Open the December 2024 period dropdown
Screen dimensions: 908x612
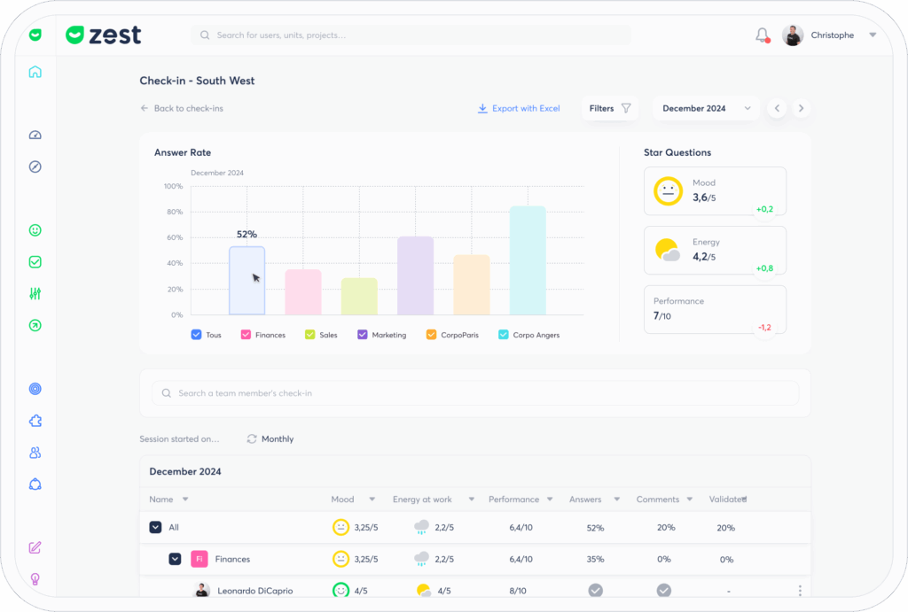(706, 108)
